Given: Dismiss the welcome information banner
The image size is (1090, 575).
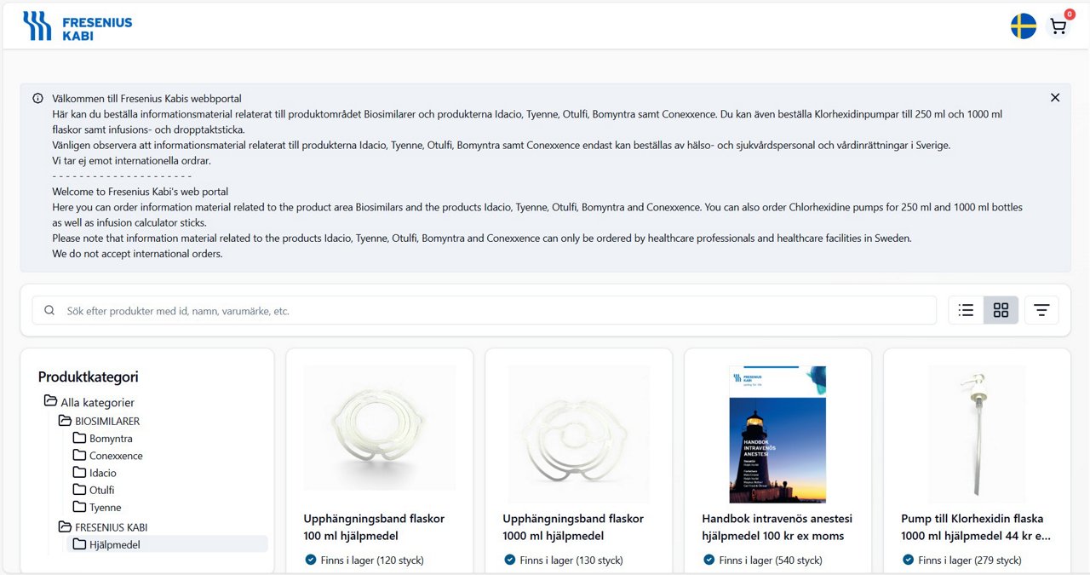Looking at the screenshot, I should click(1055, 98).
